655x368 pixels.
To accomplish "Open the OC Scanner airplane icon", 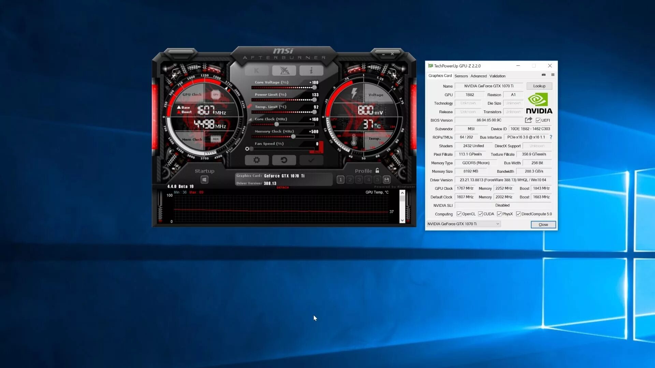I will click(284, 71).
